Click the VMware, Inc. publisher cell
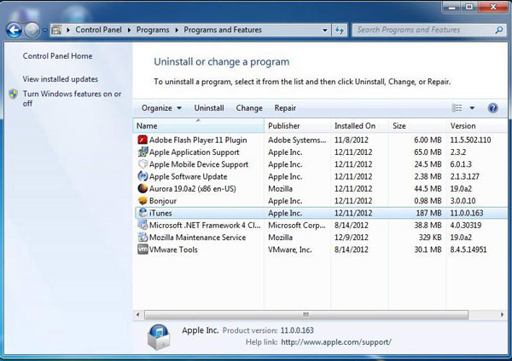 pyautogui.click(x=290, y=249)
